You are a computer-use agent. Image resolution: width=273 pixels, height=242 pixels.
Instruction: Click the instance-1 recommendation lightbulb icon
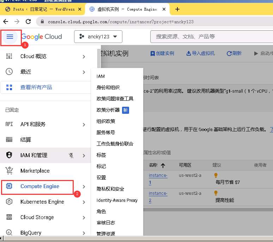click(216, 175)
